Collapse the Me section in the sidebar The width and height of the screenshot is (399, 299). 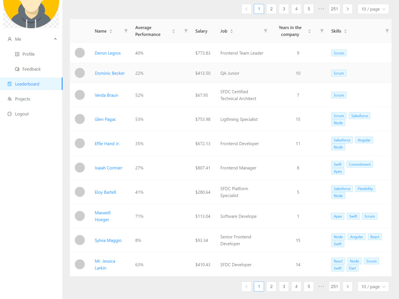point(54,39)
